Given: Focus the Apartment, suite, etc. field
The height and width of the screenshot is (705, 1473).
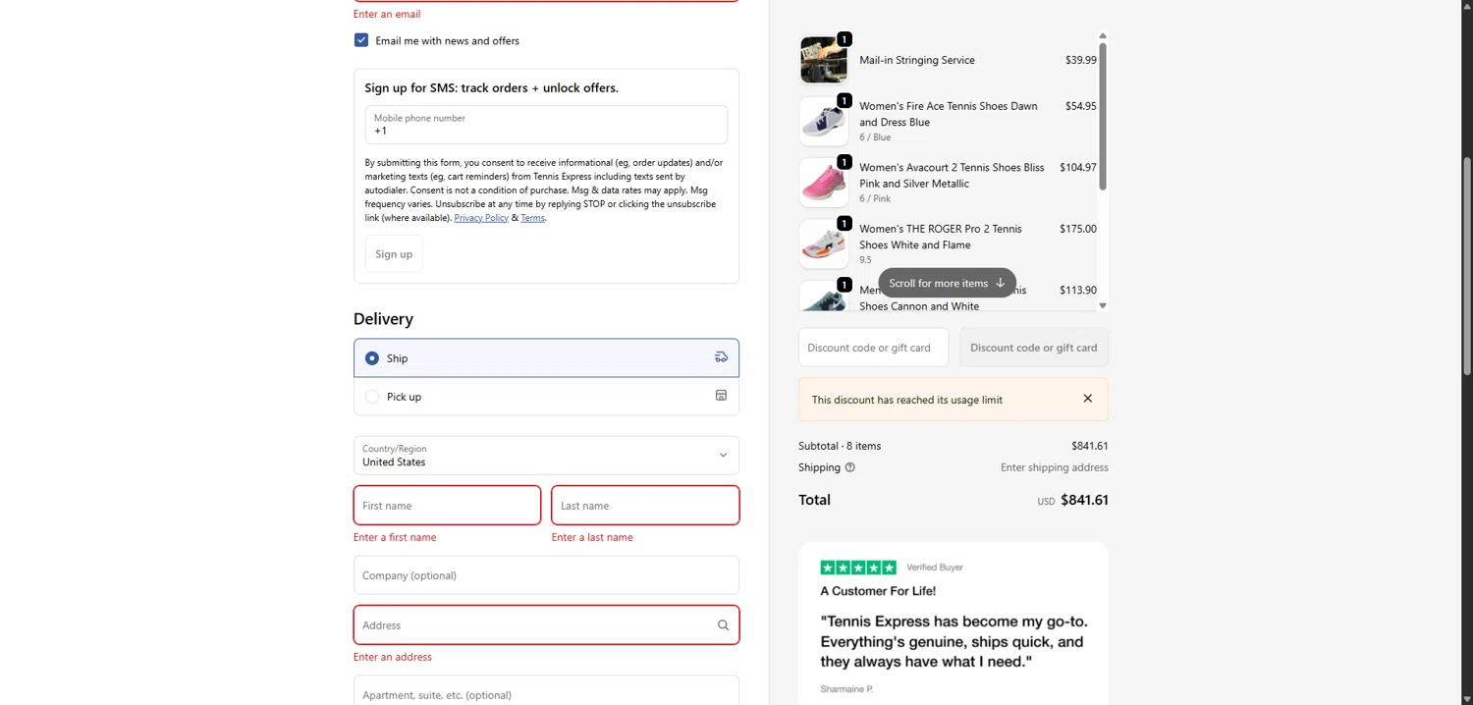Looking at the screenshot, I should click(546, 690).
